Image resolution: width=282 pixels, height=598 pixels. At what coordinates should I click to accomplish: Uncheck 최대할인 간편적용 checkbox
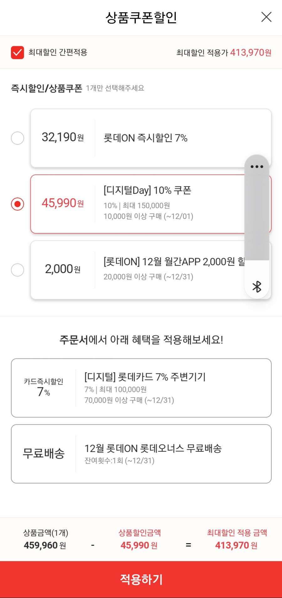(x=18, y=52)
